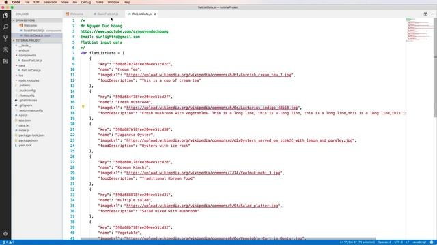Image resolution: width=437 pixels, height=245 pixels.
Task: Open the Lactarius indigo image URL
Action: [x=212, y=108]
